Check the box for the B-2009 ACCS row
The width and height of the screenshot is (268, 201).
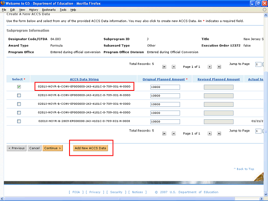(x=19, y=121)
